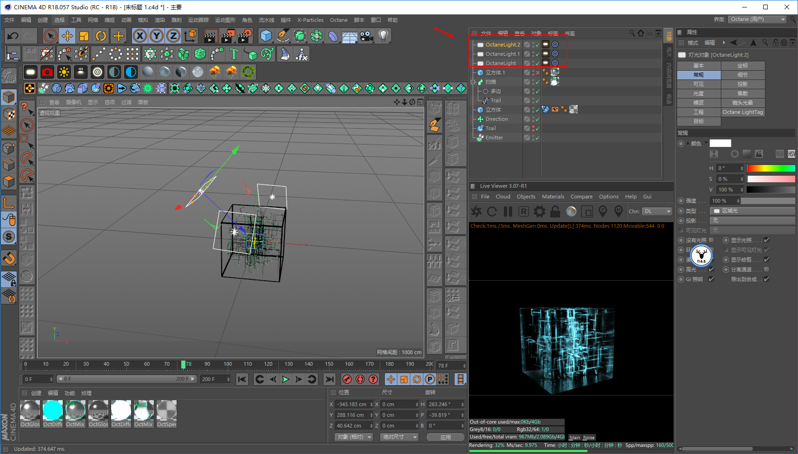The image size is (798, 454).
Task: Select the OctSpec material thumbnail
Action: 166,410
